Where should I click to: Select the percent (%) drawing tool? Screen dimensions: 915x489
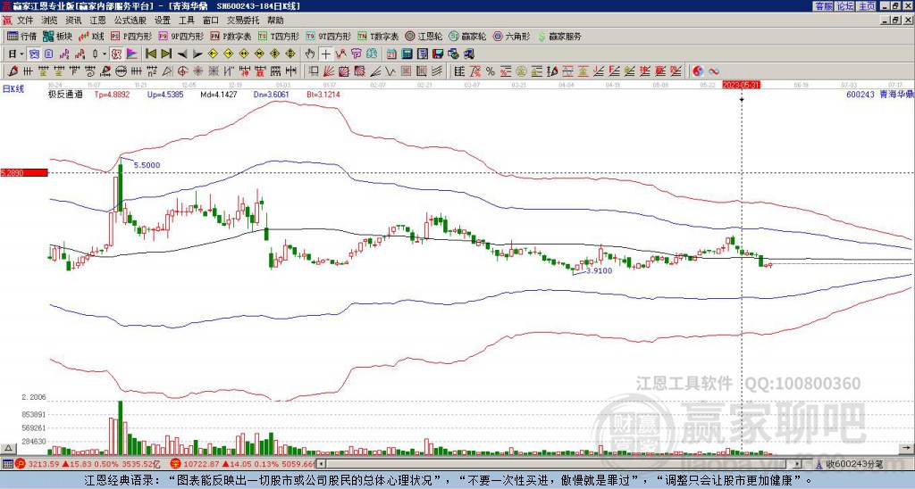491,71
